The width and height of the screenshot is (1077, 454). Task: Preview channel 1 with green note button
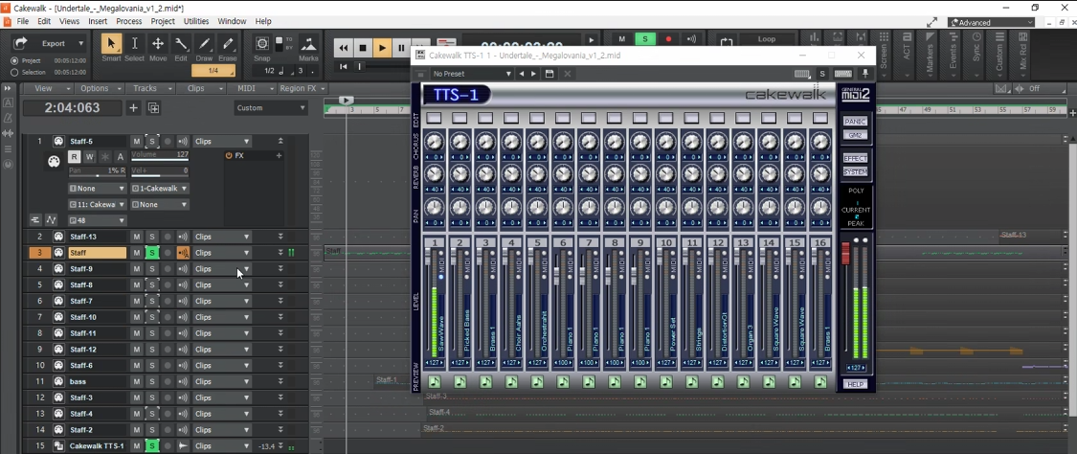coord(434,381)
